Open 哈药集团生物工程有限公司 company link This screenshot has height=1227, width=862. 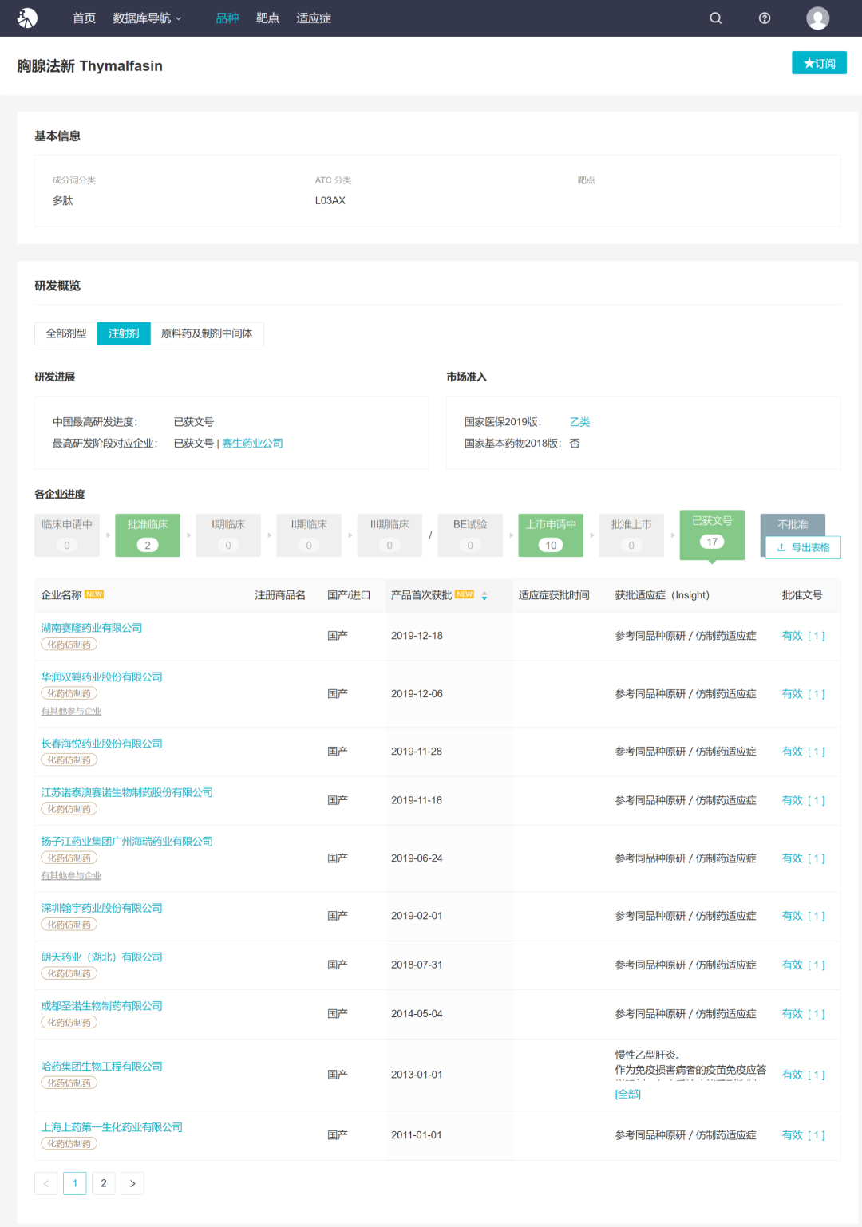click(x=102, y=1067)
